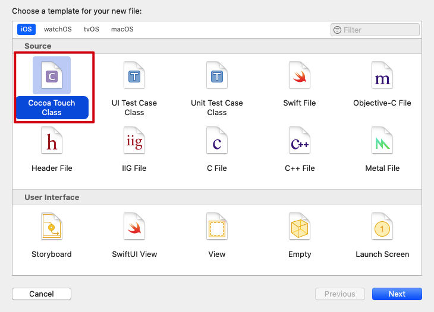
Task: Switch to the macOS tab
Action: pyautogui.click(x=122, y=29)
